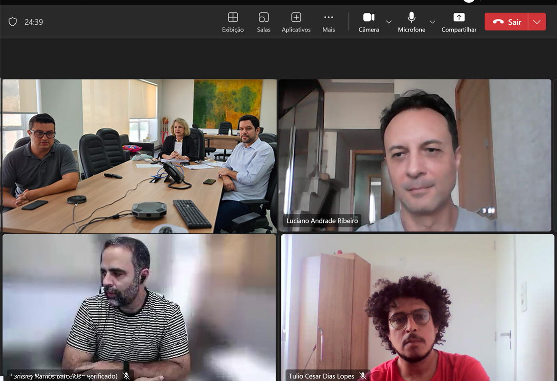Image resolution: width=557 pixels, height=381 pixels.
Task: Select Luciano Andrade Ribeiro's video tile
Action: coord(414,152)
